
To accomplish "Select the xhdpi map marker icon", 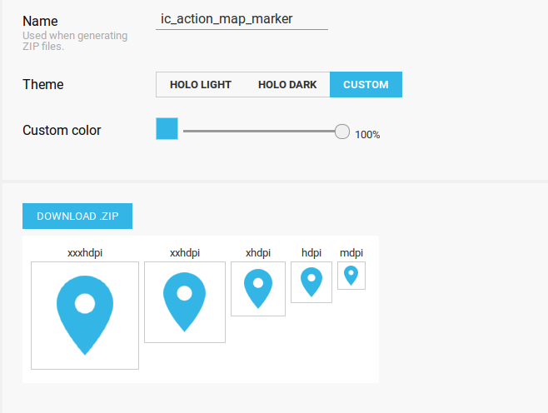I will coord(258,289).
